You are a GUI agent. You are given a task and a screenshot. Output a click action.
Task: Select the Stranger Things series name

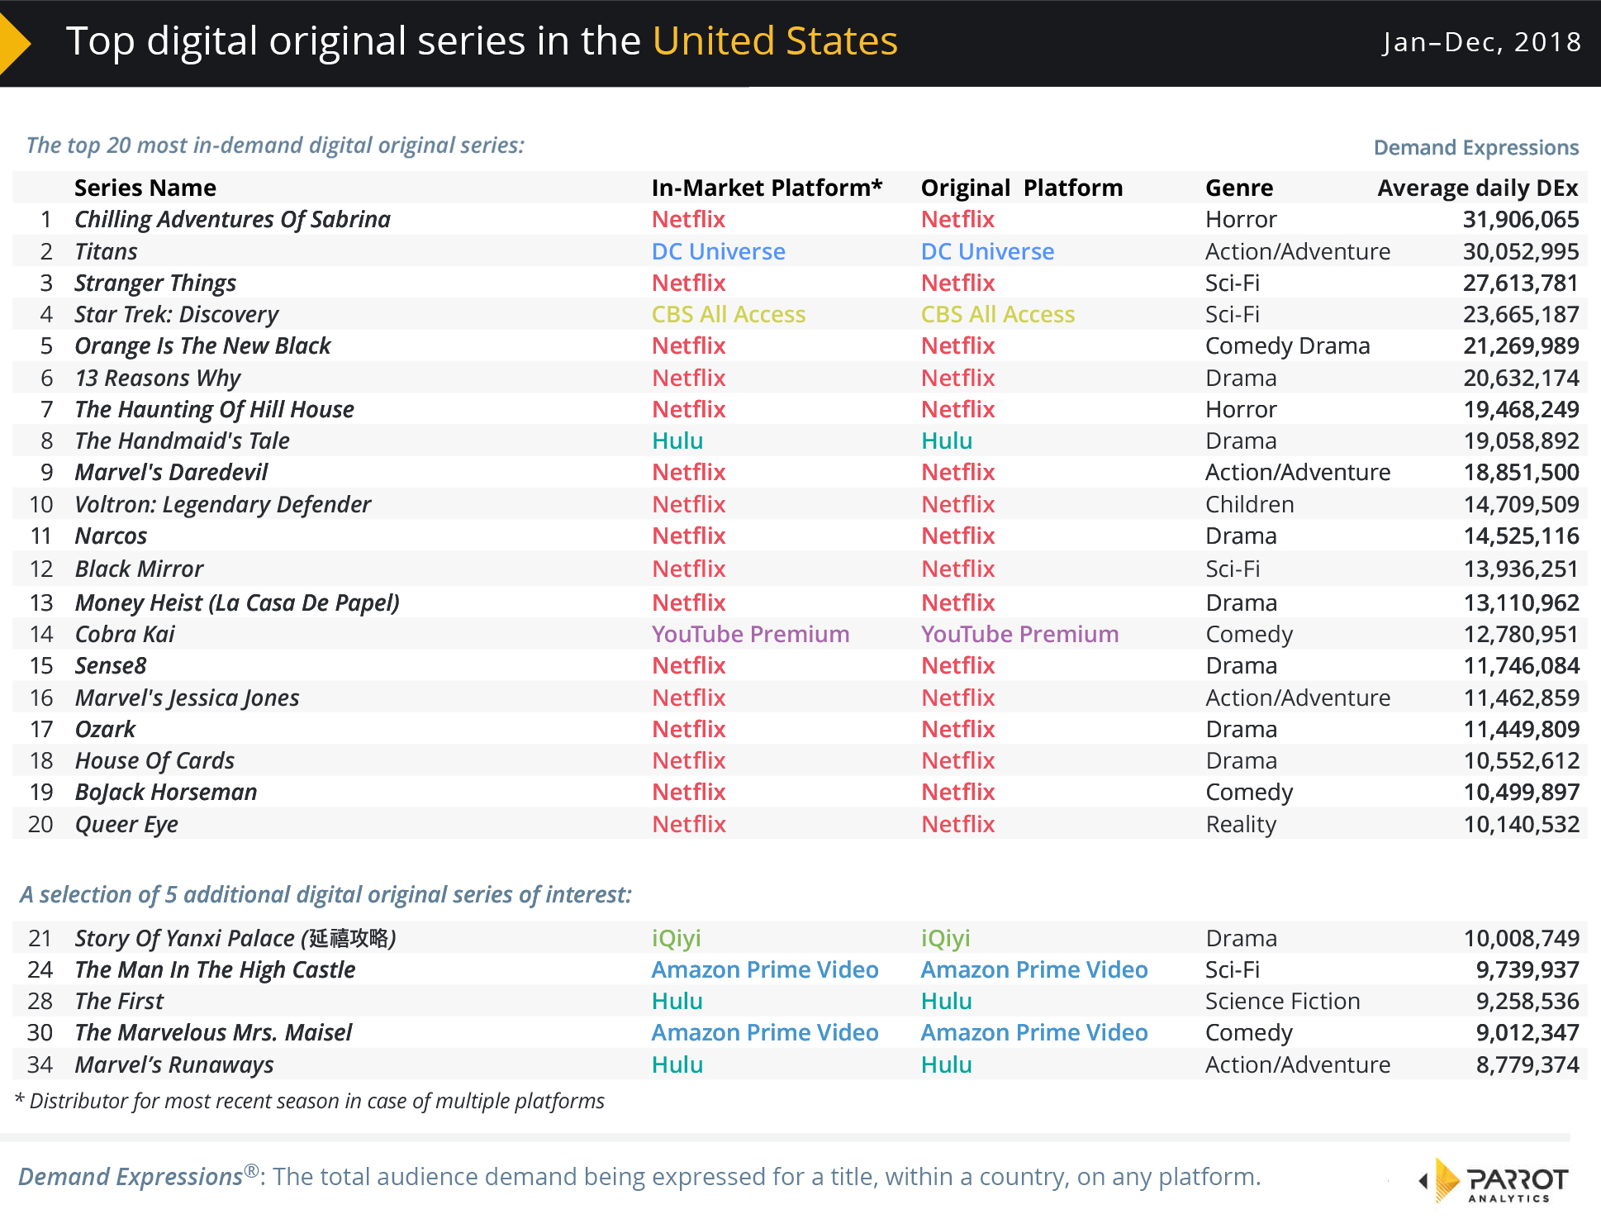155,283
